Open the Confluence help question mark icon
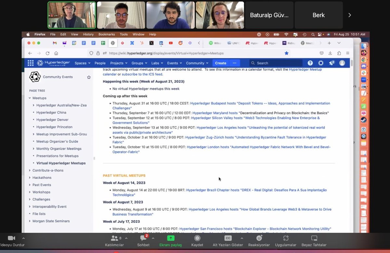 point(310,63)
